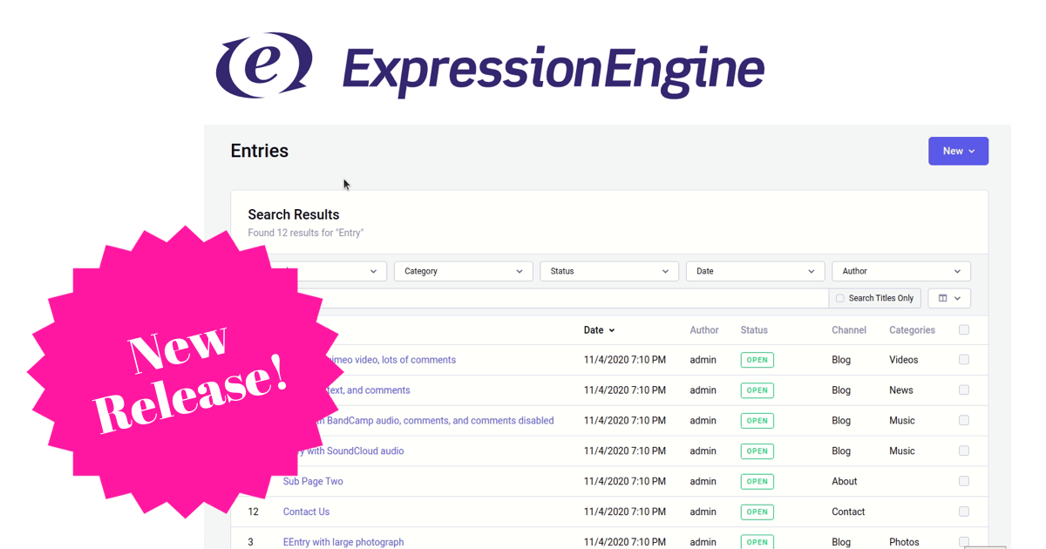This screenshot has width=1046, height=549.
Task: Click OPEN status badge in News row
Action: point(757,390)
